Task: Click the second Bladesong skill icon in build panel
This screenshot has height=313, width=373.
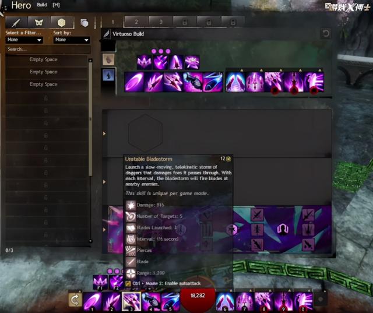Action: click(x=160, y=62)
